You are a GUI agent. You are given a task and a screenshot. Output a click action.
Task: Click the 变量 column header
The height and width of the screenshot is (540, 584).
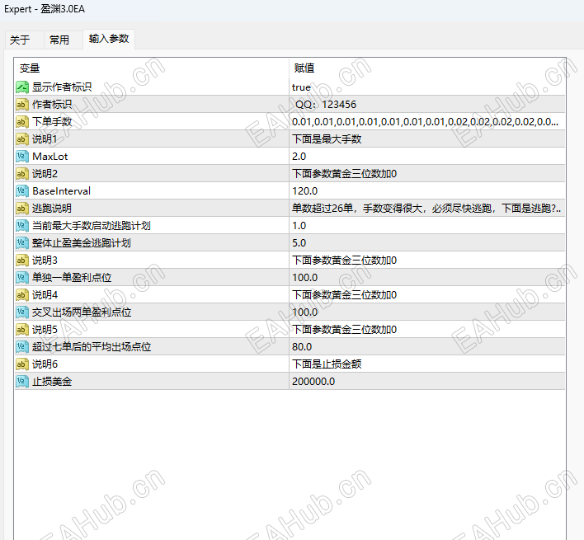pyautogui.click(x=152, y=68)
